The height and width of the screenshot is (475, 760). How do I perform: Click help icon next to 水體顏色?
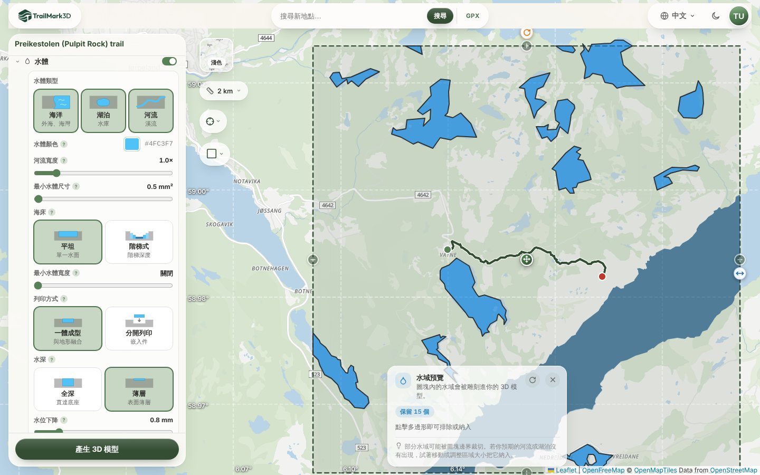[64, 144]
